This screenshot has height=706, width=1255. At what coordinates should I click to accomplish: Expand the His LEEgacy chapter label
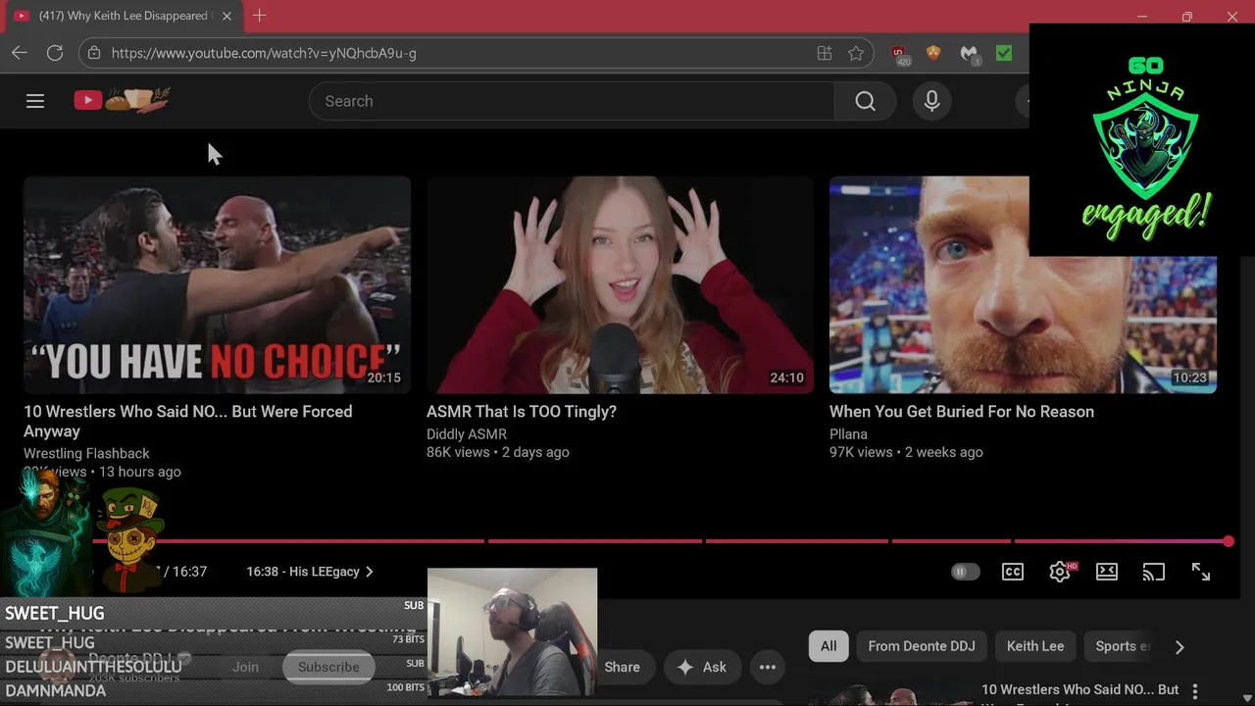310,572
